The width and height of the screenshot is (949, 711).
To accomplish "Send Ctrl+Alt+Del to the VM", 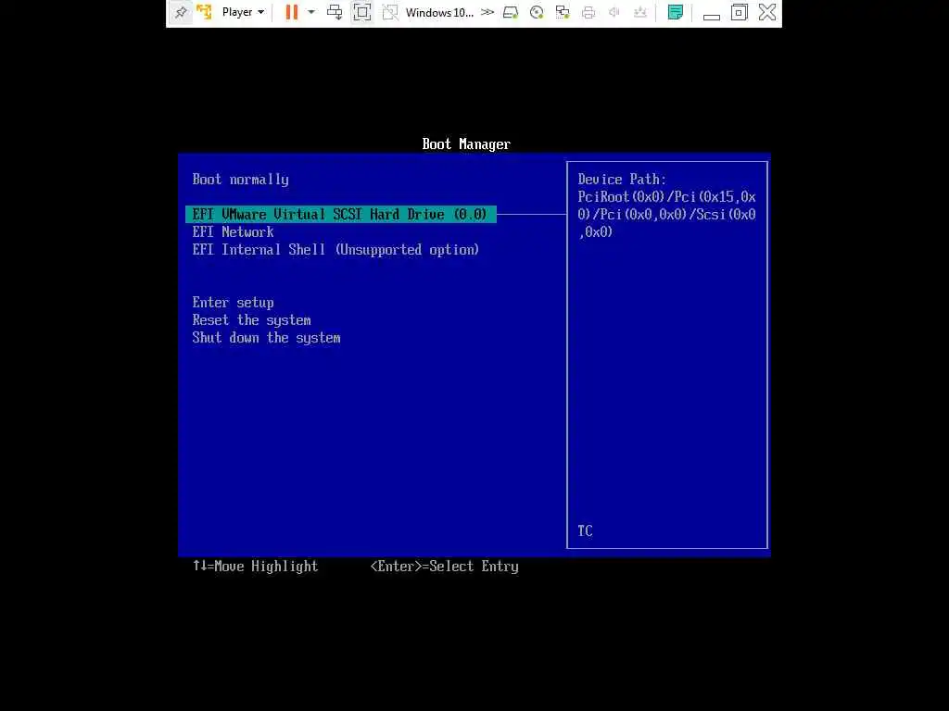I will coord(335,12).
